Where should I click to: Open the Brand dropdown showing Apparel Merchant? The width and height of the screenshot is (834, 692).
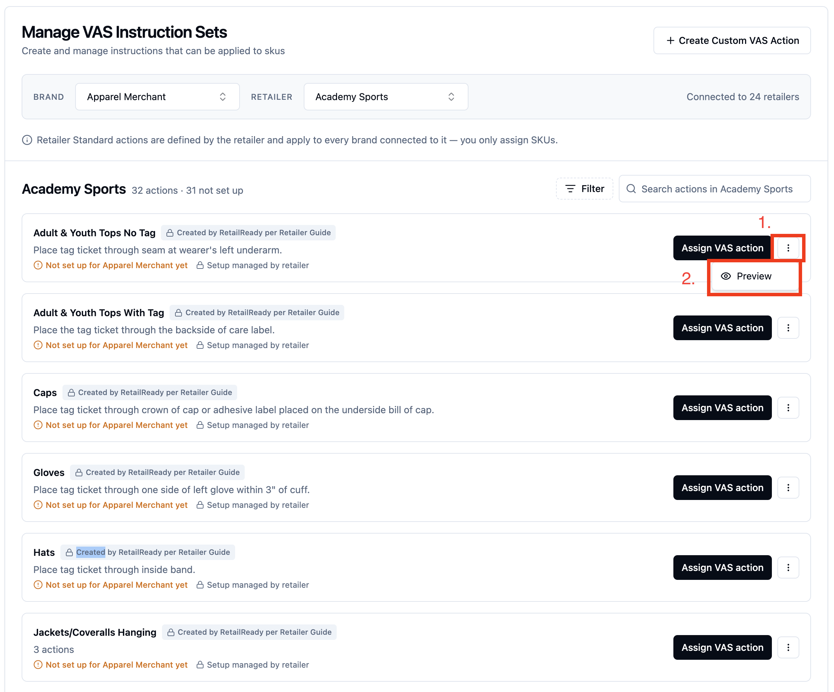pos(157,97)
